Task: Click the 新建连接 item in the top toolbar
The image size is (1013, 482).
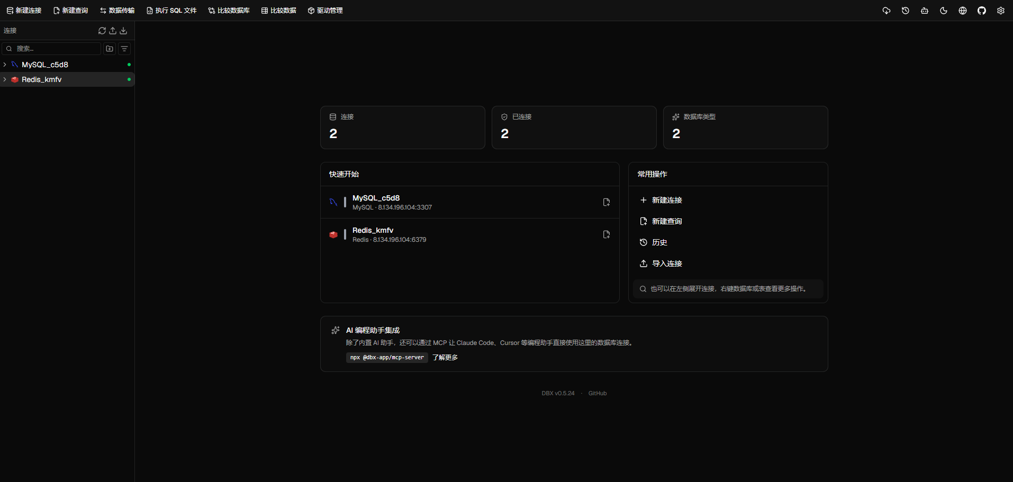Action: [x=24, y=11]
